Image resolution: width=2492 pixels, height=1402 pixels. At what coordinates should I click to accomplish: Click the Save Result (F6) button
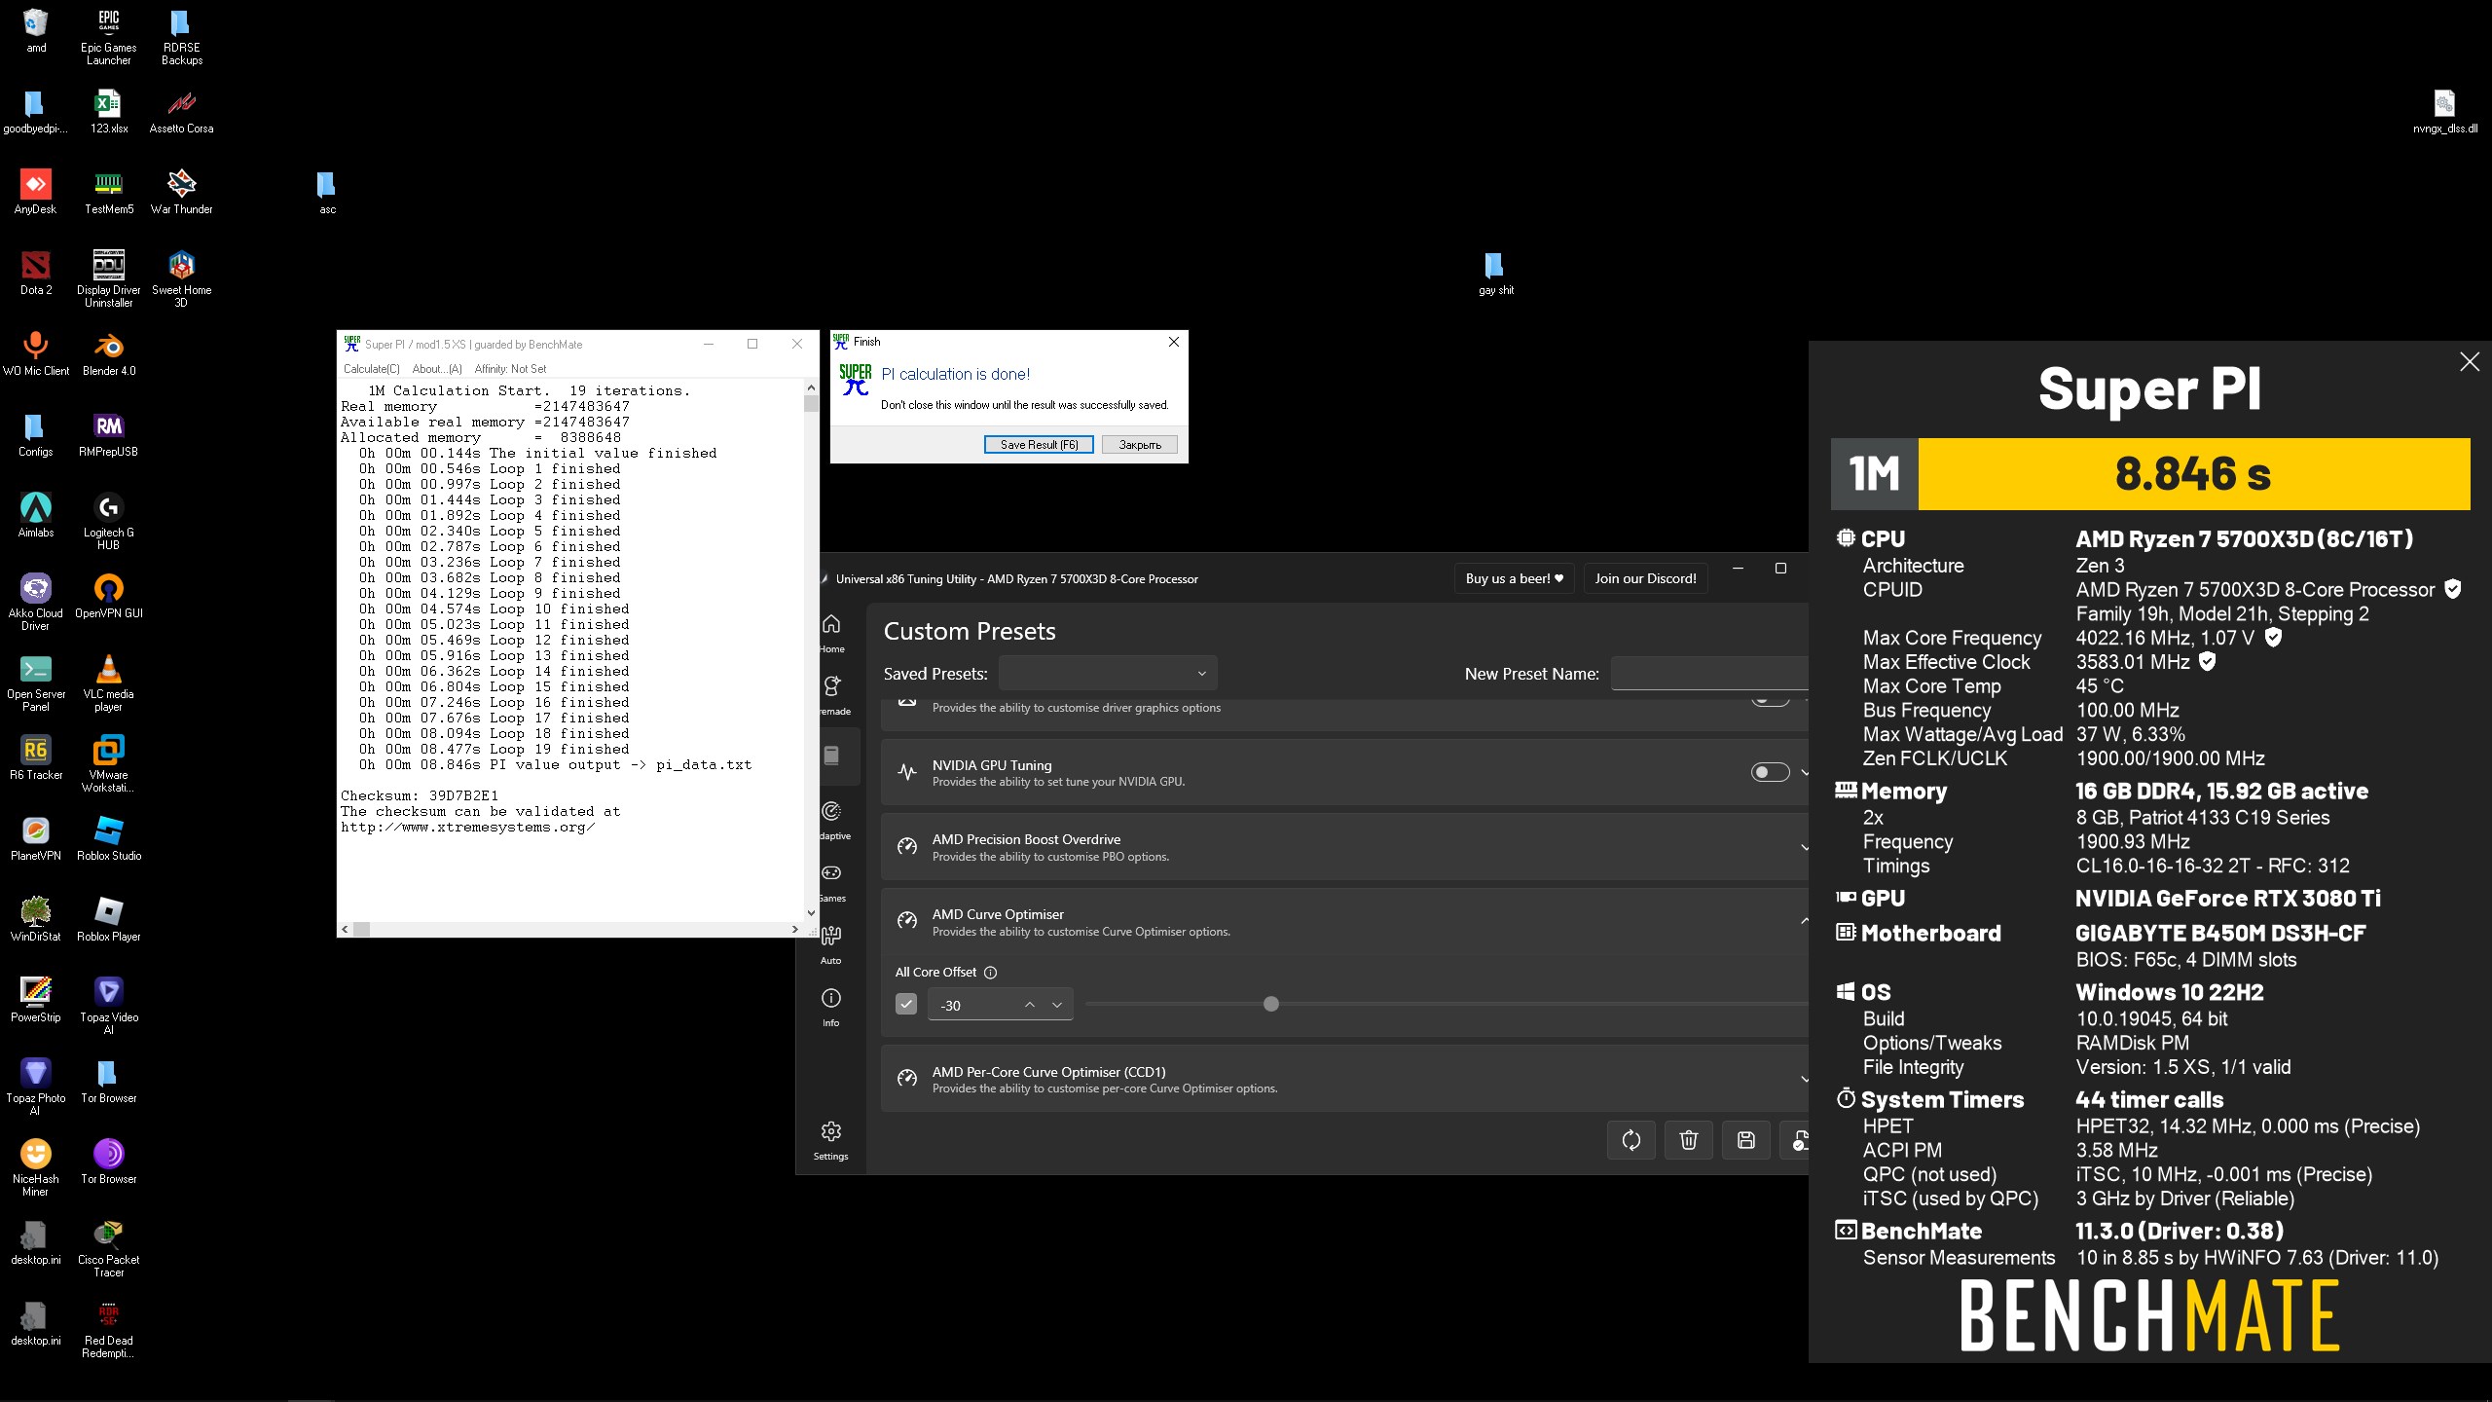[1039, 445]
